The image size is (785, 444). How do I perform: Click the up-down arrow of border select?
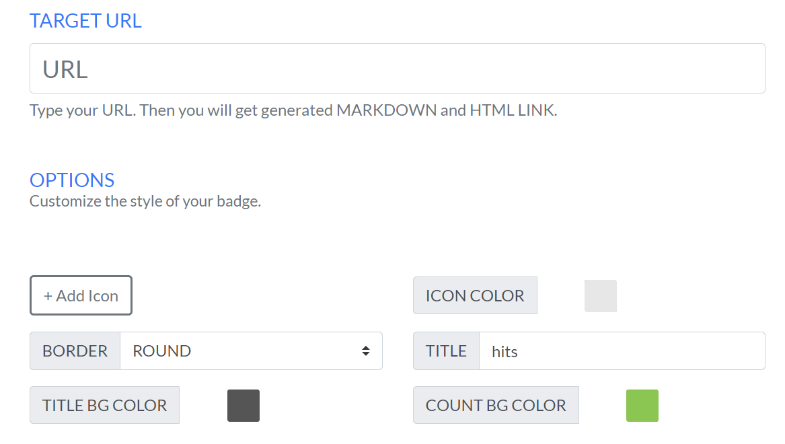(366, 351)
